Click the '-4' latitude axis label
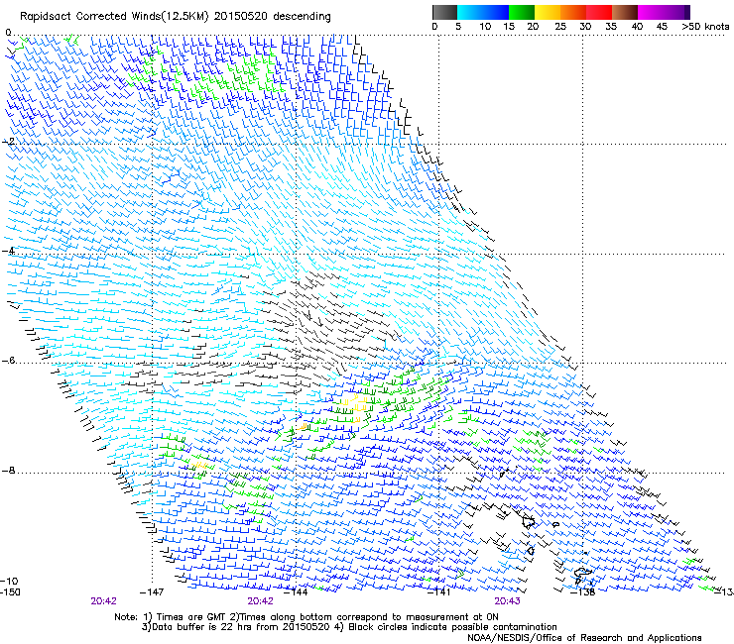734x644 pixels. click(8, 251)
